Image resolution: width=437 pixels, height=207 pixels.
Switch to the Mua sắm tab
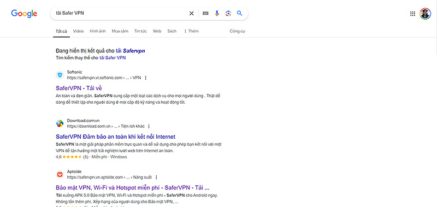coord(120,31)
